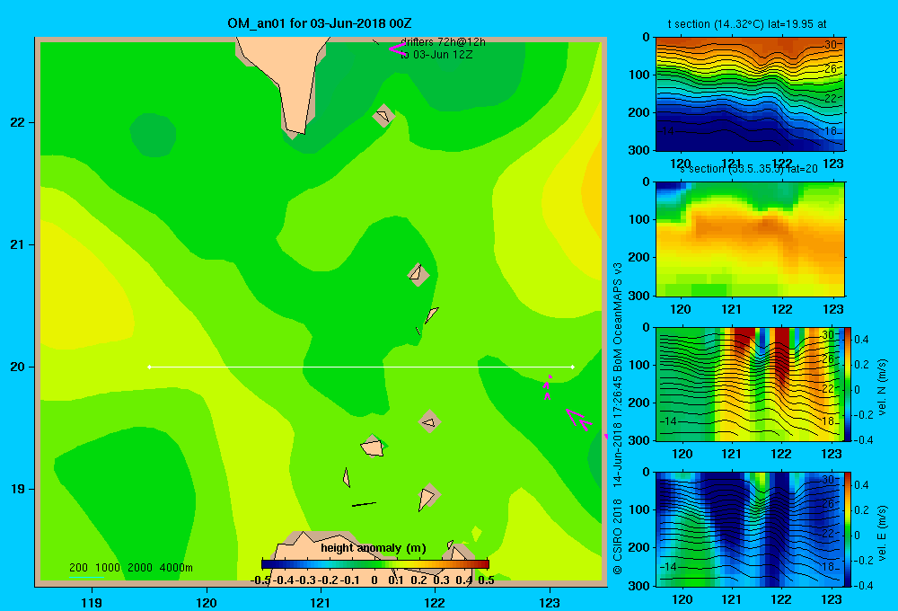Select the right endpoint of white section line
This screenshot has height=611, width=898.
point(573,367)
